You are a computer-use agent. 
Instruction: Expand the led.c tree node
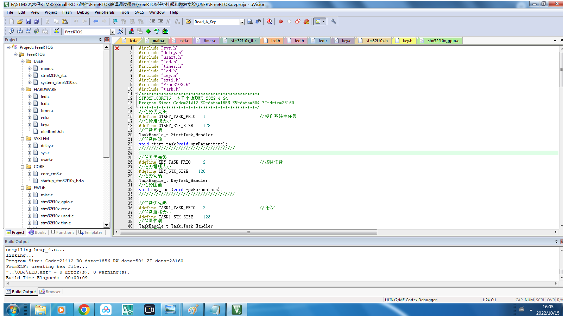[30, 97]
